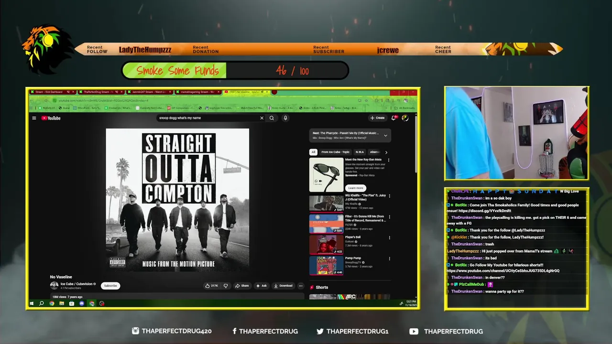Start voice search with microphone icon
This screenshot has height=344, width=612.
[x=285, y=118]
